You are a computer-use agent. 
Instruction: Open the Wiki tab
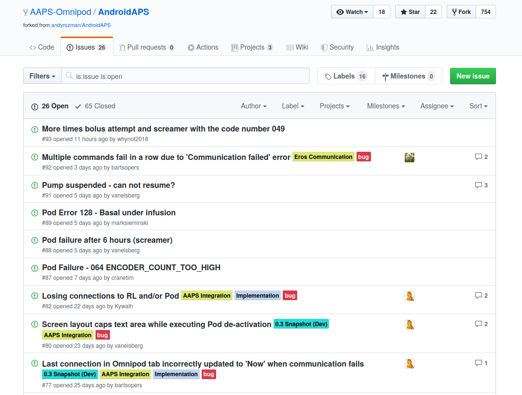pyautogui.click(x=297, y=47)
